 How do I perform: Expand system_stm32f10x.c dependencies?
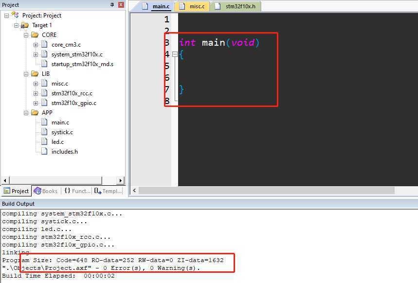pos(36,54)
